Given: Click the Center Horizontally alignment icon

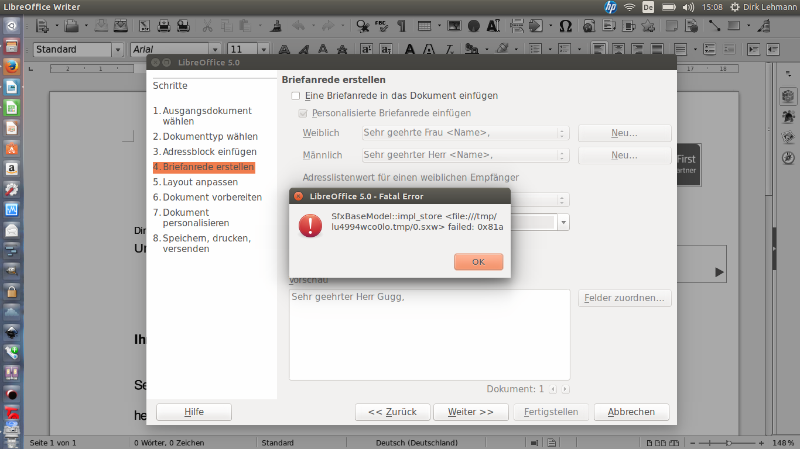Looking at the screenshot, I should coord(618,49).
